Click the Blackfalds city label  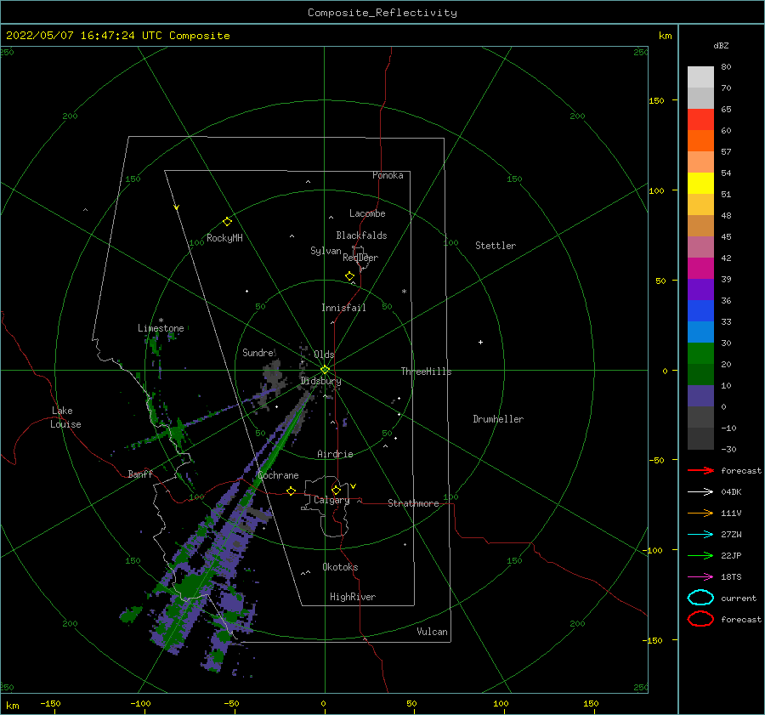click(x=361, y=235)
